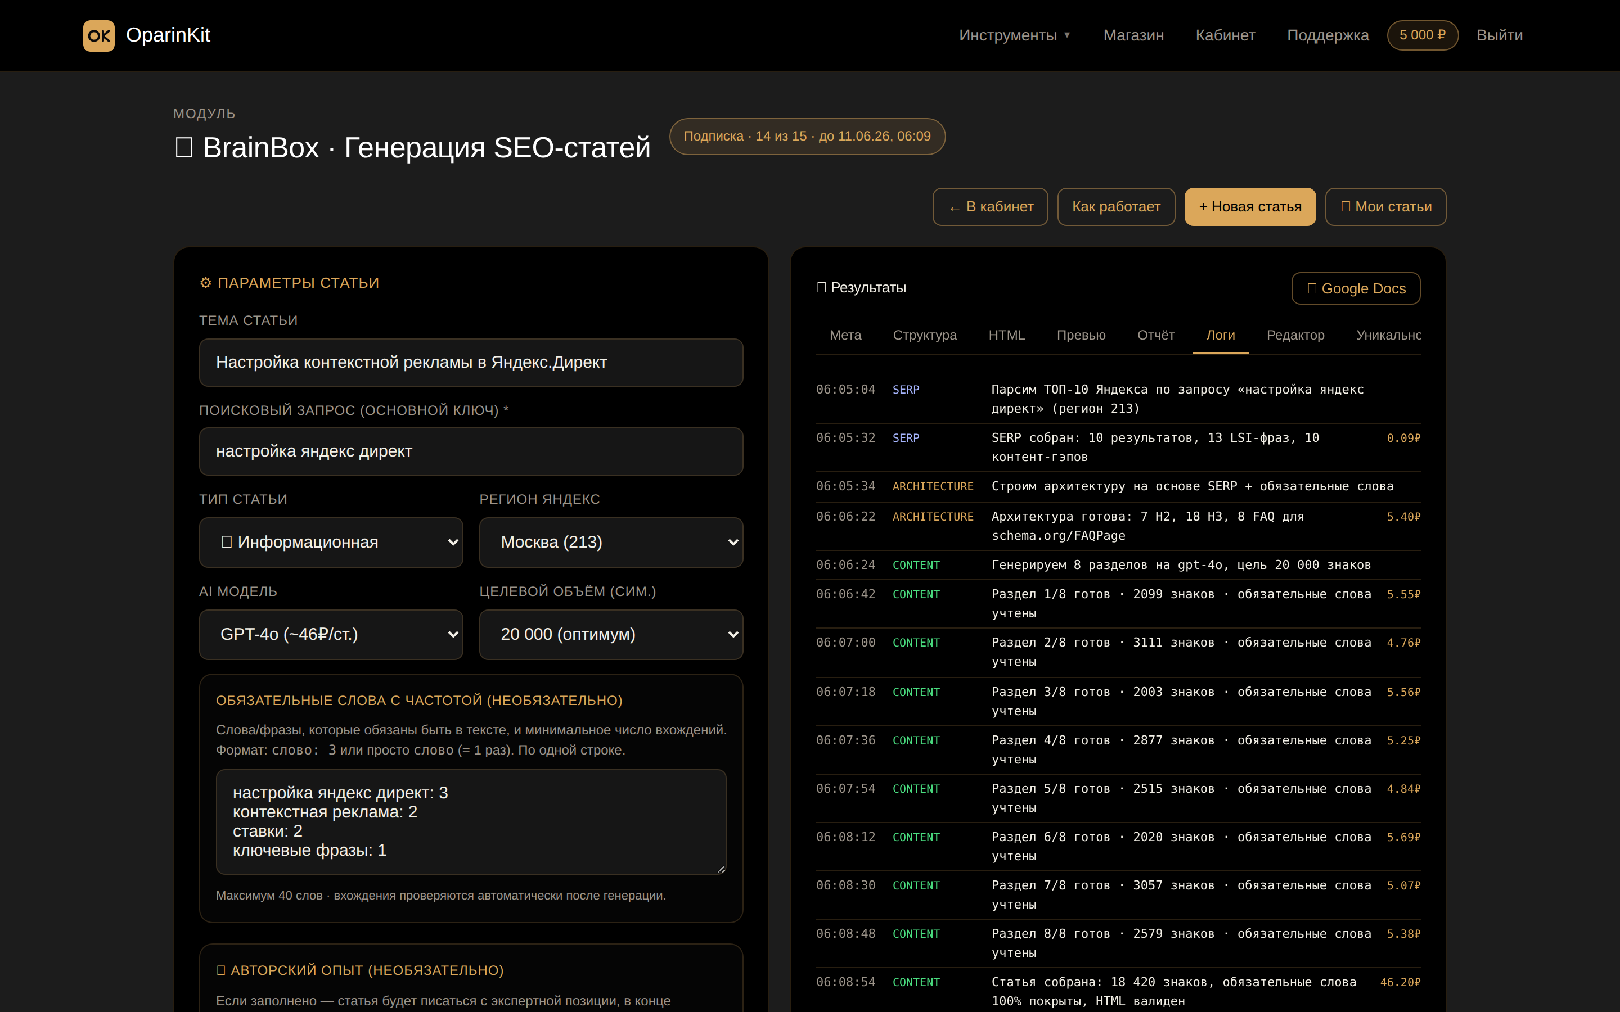The image size is (1620, 1012).
Task: Log out with Выйти
Action: (1500, 35)
